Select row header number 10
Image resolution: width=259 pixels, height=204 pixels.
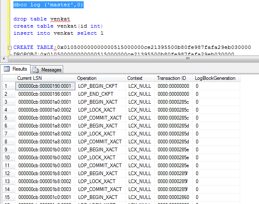point(9,158)
